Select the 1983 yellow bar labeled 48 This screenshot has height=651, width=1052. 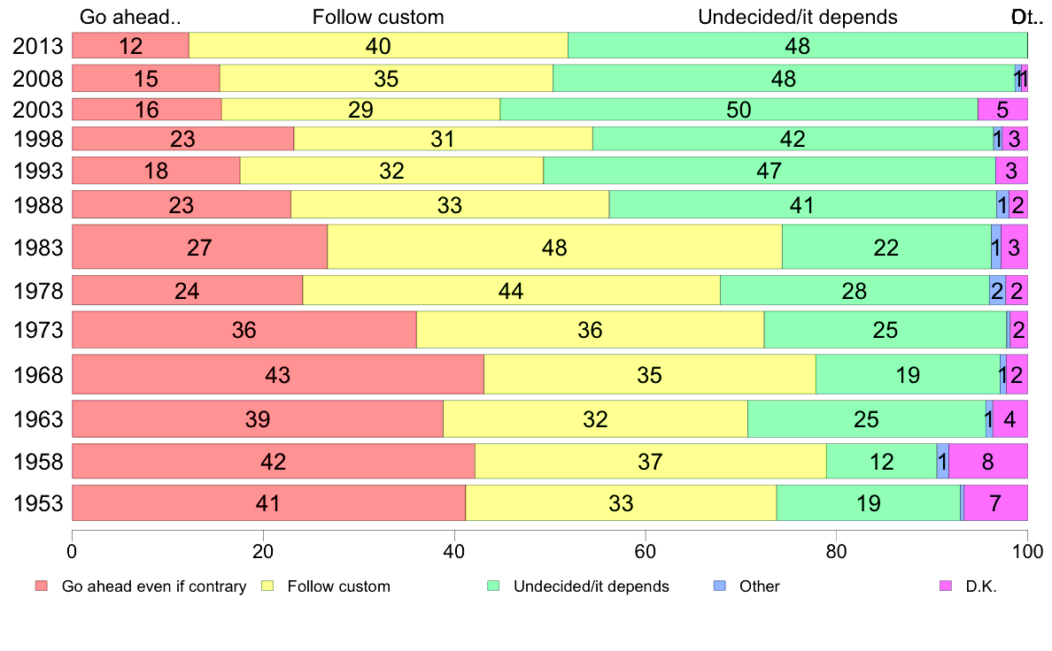coord(555,248)
